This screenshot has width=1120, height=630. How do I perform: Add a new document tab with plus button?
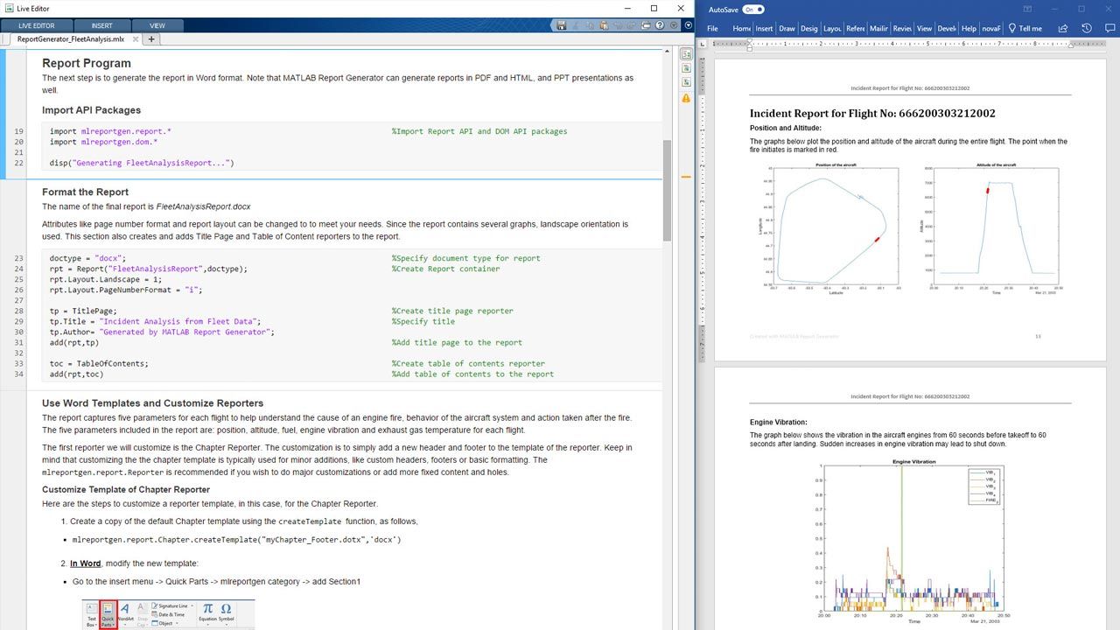click(151, 39)
